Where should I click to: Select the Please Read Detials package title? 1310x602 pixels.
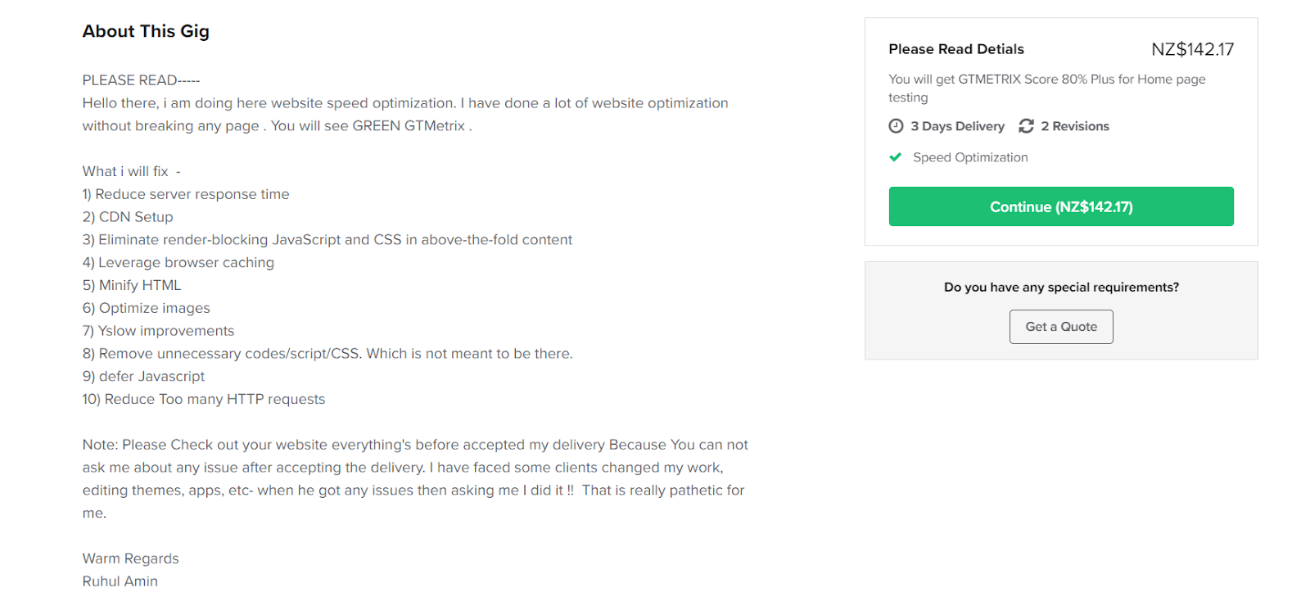[956, 49]
